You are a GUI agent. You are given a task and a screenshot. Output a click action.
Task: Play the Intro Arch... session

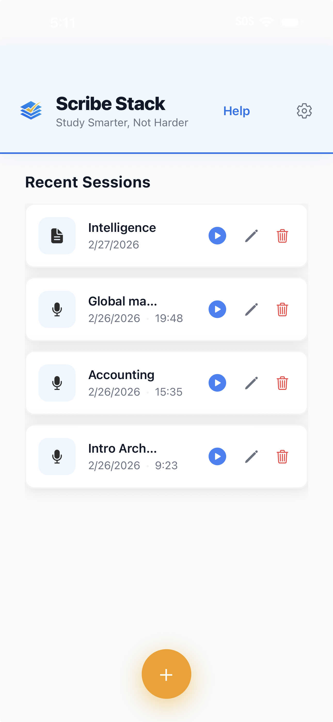pos(217,456)
